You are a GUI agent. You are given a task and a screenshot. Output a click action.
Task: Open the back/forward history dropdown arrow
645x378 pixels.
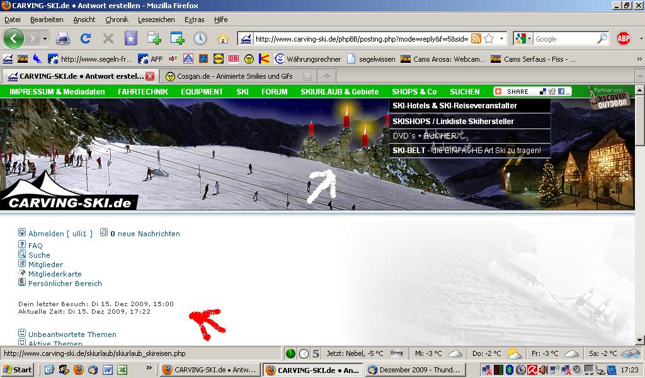[x=44, y=38]
